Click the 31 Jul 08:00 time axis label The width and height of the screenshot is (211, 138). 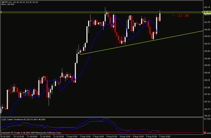tap(45, 137)
